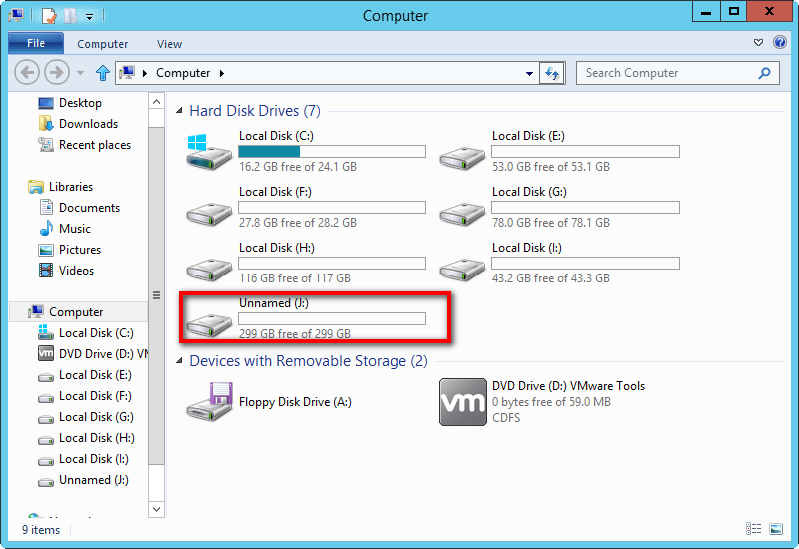The width and height of the screenshot is (799, 549).
Task: Click '0 bytes free of 59.0 MB' text
Action: click(551, 402)
